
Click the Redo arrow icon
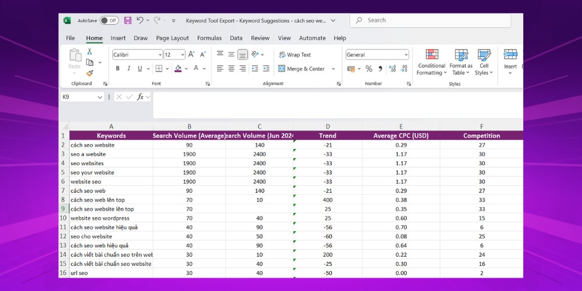click(x=157, y=20)
